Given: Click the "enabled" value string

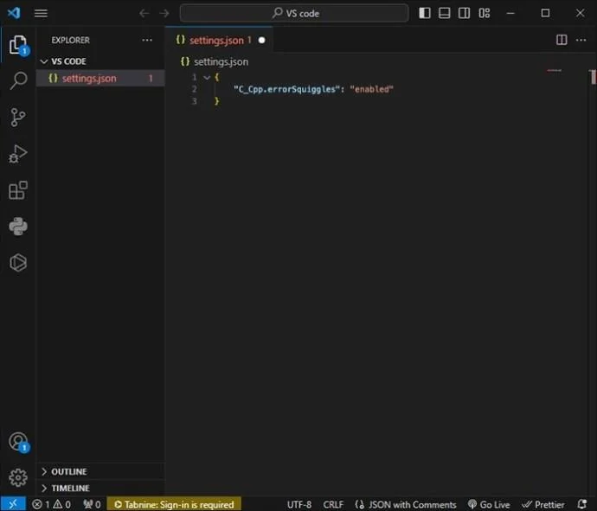Looking at the screenshot, I should coord(371,89).
